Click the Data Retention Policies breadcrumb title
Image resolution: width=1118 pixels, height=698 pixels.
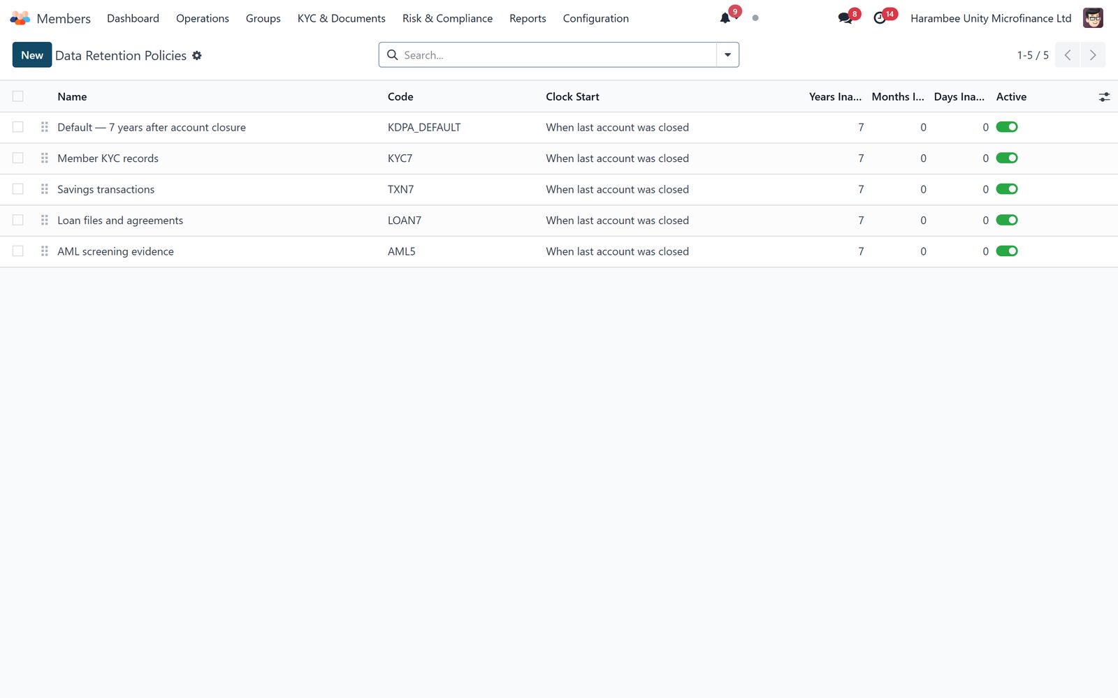[x=121, y=55]
